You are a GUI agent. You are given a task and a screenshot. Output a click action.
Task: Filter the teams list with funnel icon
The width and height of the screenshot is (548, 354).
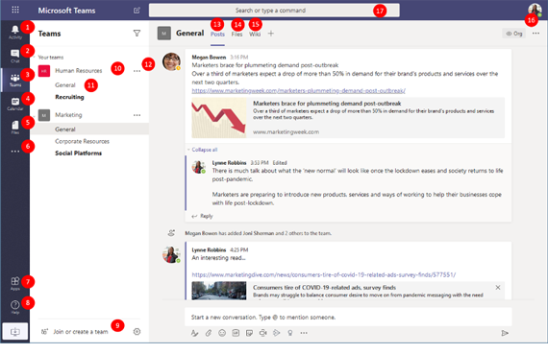137,34
